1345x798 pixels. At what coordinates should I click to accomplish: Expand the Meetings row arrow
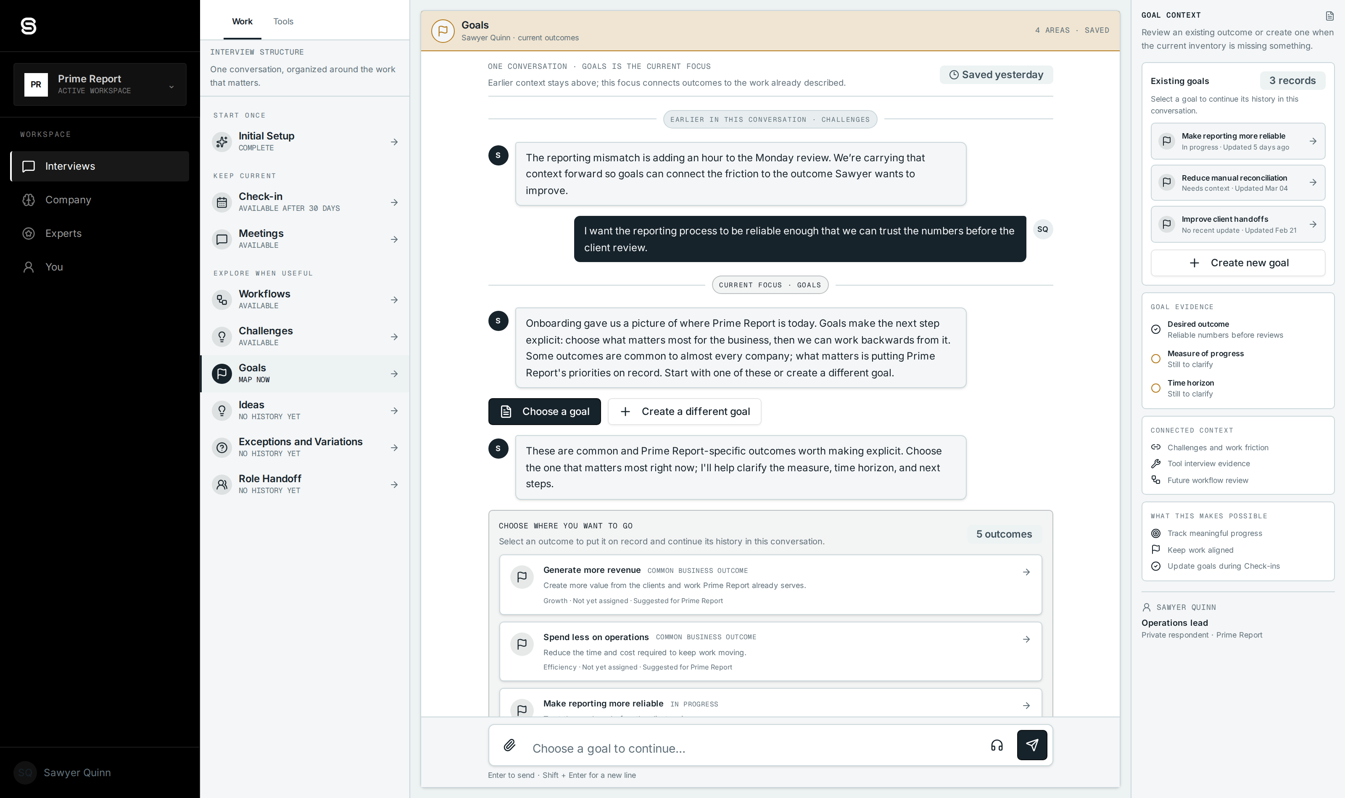pos(394,239)
